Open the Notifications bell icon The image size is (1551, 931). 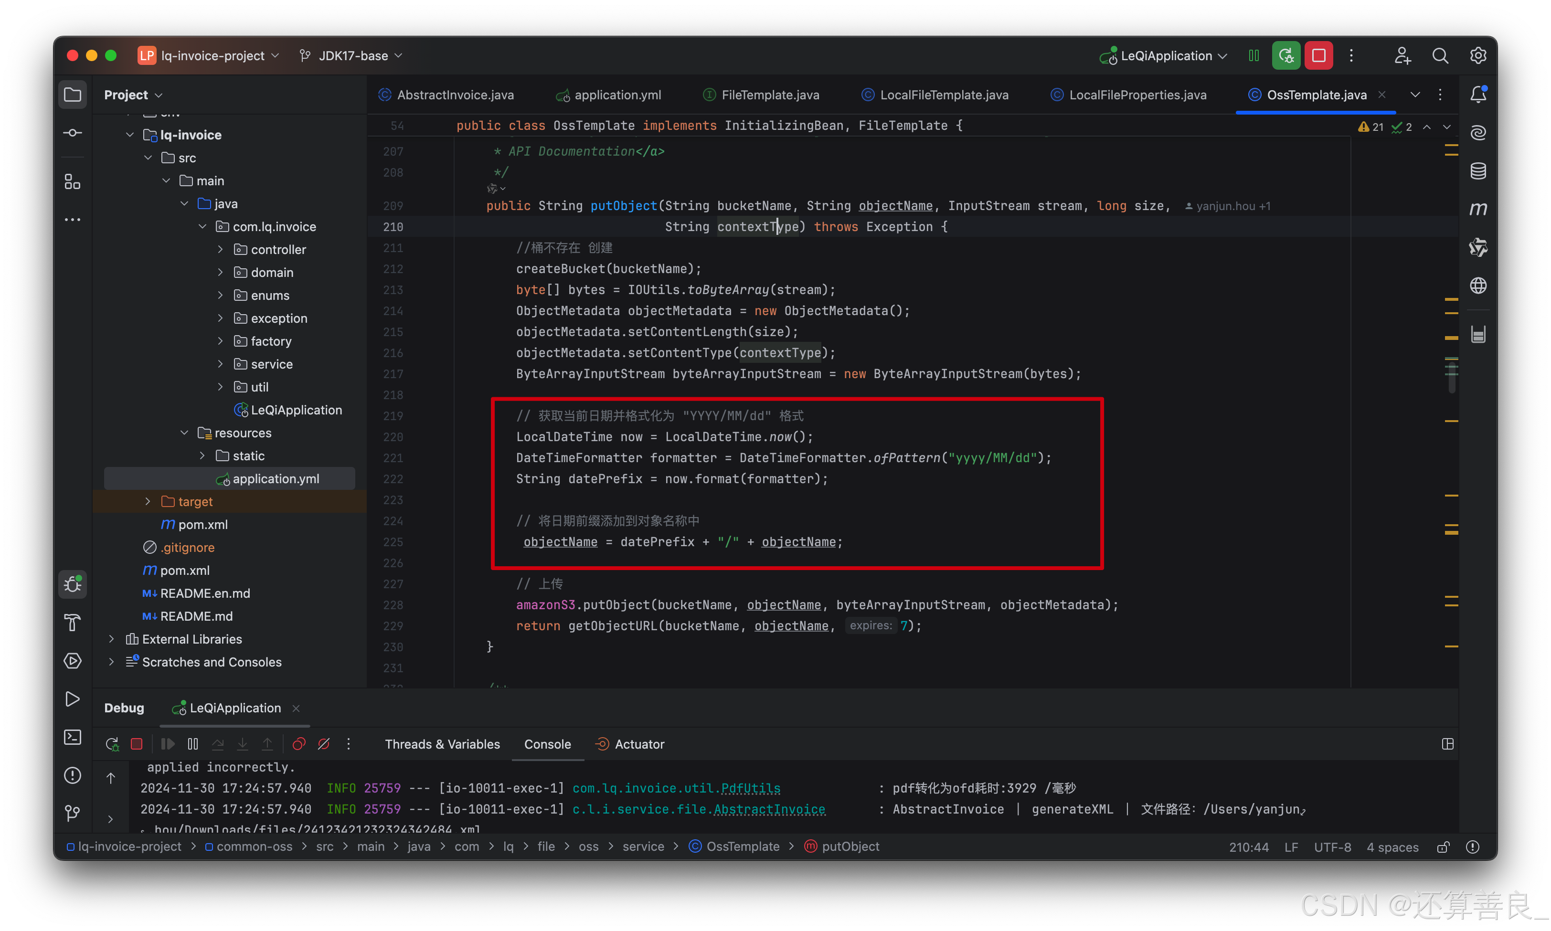[x=1478, y=95]
